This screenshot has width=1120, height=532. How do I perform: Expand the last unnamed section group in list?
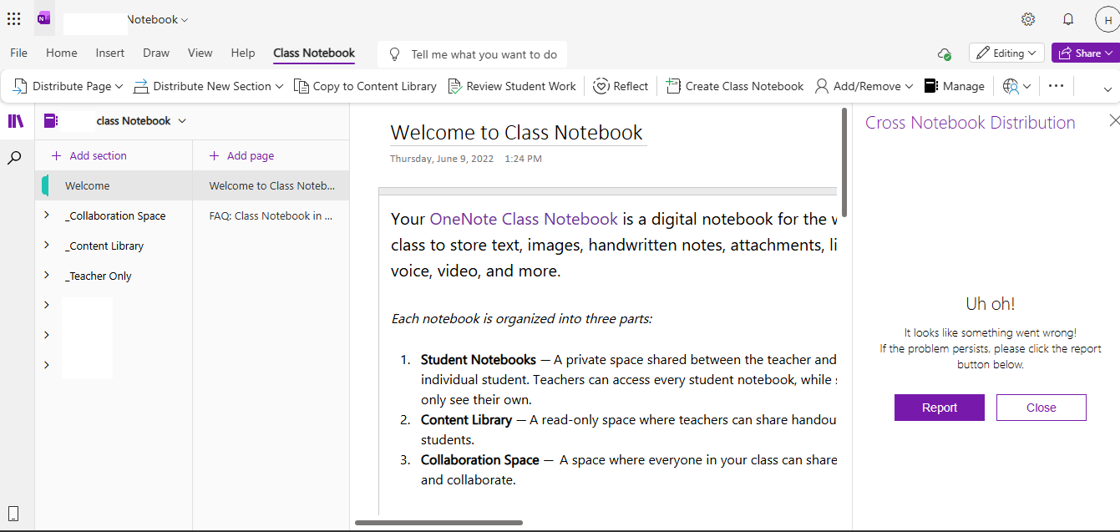click(47, 365)
